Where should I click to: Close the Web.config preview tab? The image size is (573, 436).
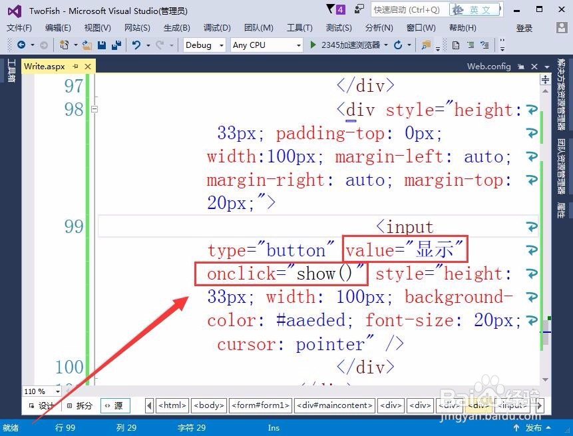click(x=534, y=66)
